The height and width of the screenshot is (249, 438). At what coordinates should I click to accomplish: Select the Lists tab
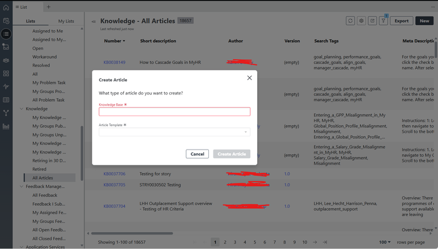30,21
